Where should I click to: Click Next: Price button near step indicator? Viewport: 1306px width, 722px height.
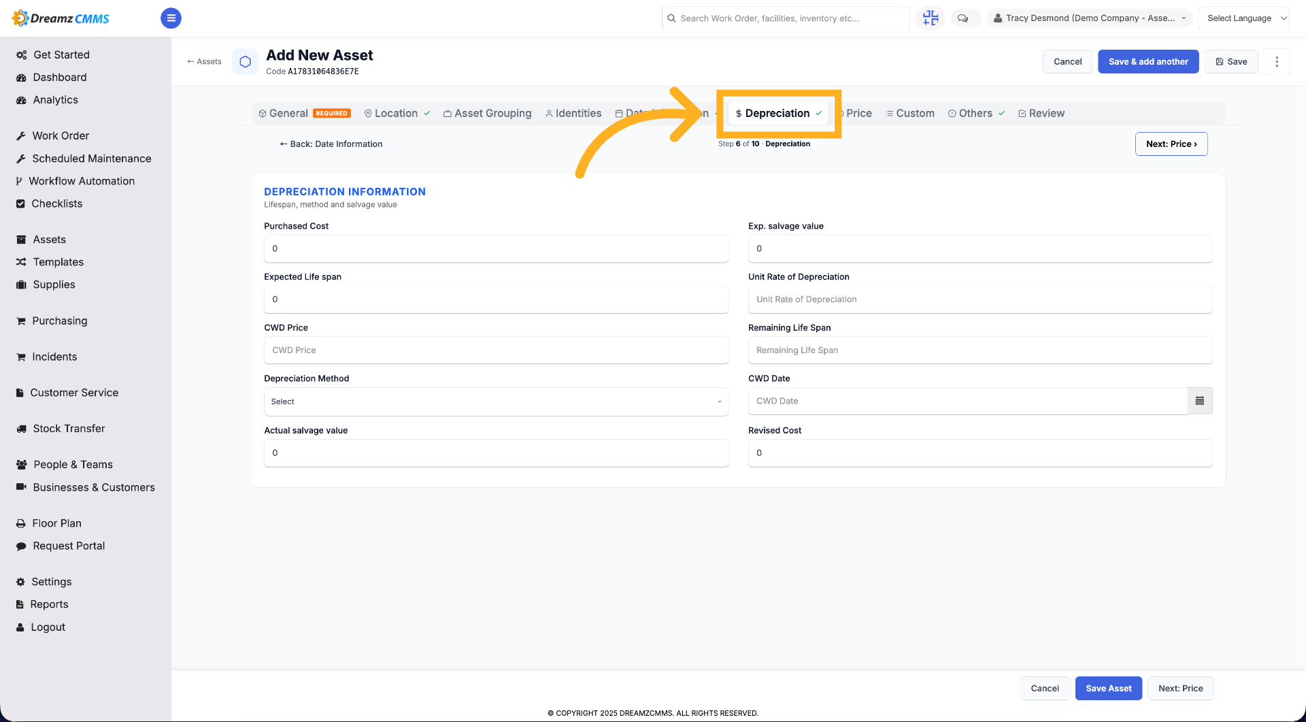point(1171,144)
